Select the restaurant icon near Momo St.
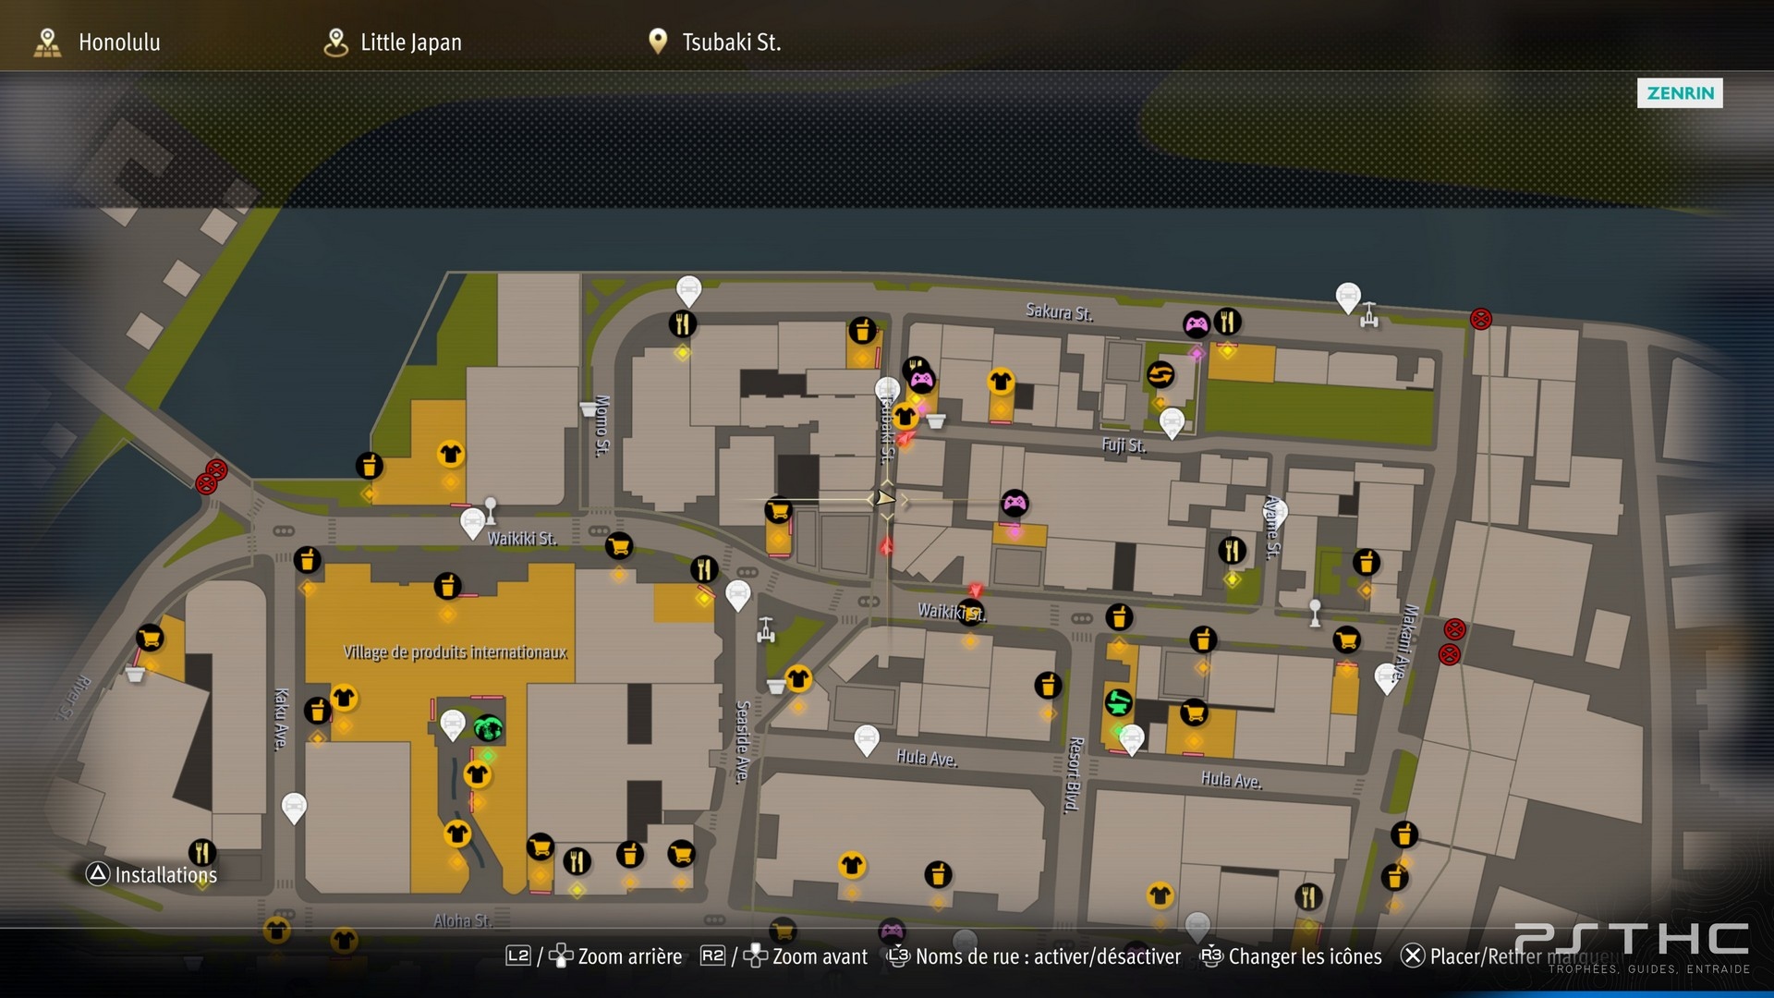Image resolution: width=1774 pixels, height=998 pixels. [683, 324]
